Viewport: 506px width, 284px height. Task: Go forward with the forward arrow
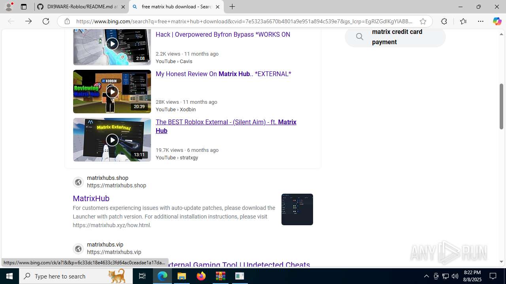[x=28, y=21]
